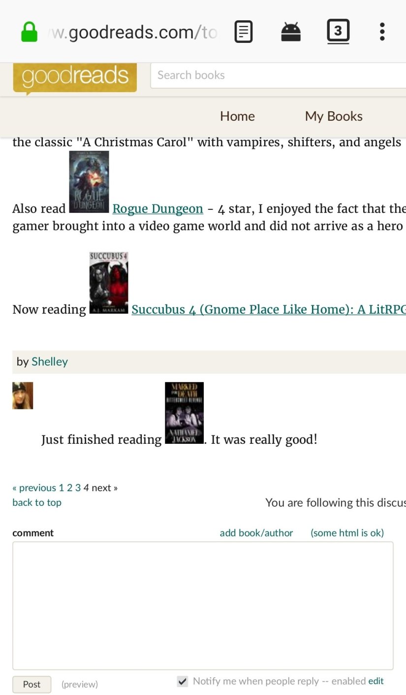This screenshot has height=695, width=406.
Task: Tap the green secure lock icon
Action: coord(29,32)
